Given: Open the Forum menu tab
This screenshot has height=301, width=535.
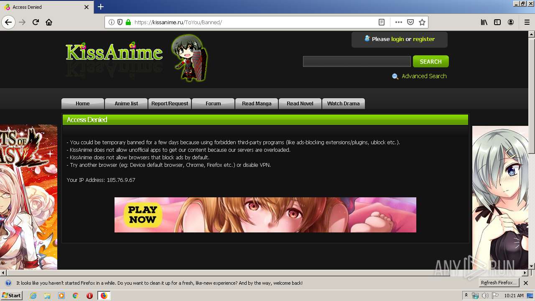Looking at the screenshot, I should (x=213, y=104).
